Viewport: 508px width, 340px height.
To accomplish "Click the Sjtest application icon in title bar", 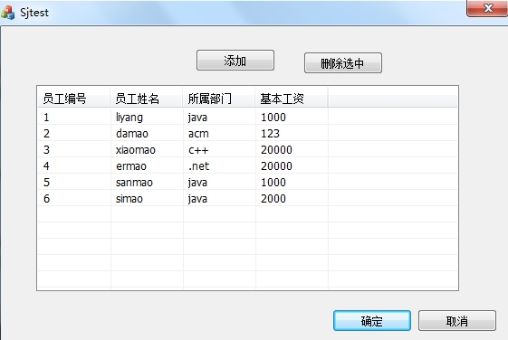I will (8, 13).
